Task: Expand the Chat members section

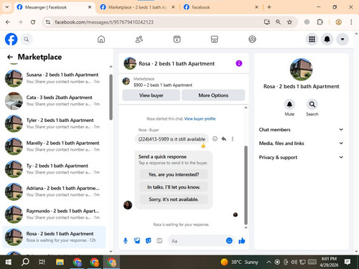Action: 301,130
